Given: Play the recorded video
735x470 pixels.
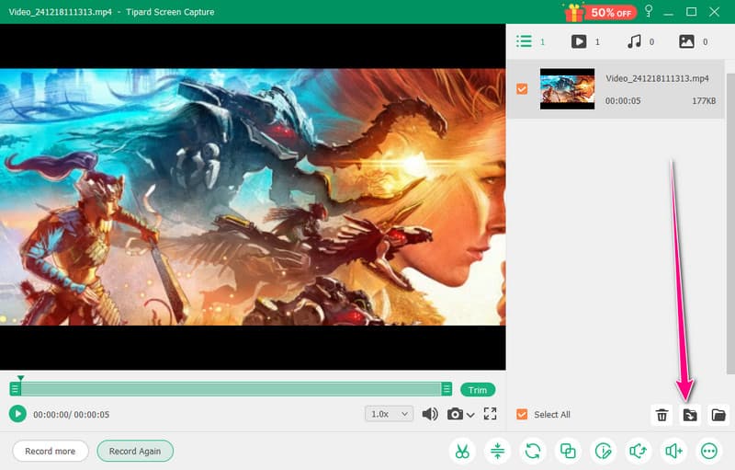Looking at the screenshot, I should (x=17, y=414).
